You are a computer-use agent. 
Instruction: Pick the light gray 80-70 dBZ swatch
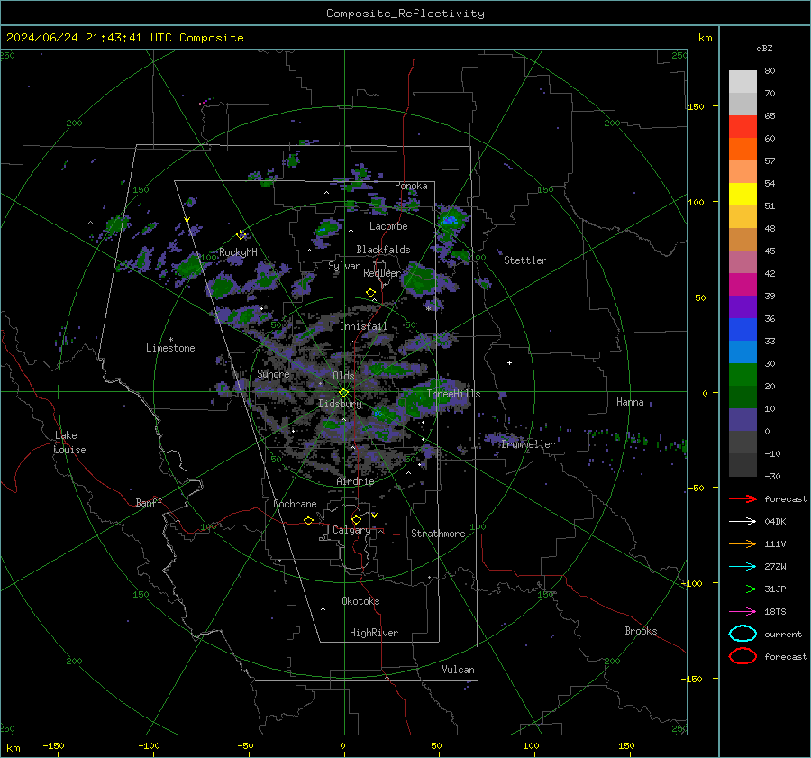coord(743,82)
